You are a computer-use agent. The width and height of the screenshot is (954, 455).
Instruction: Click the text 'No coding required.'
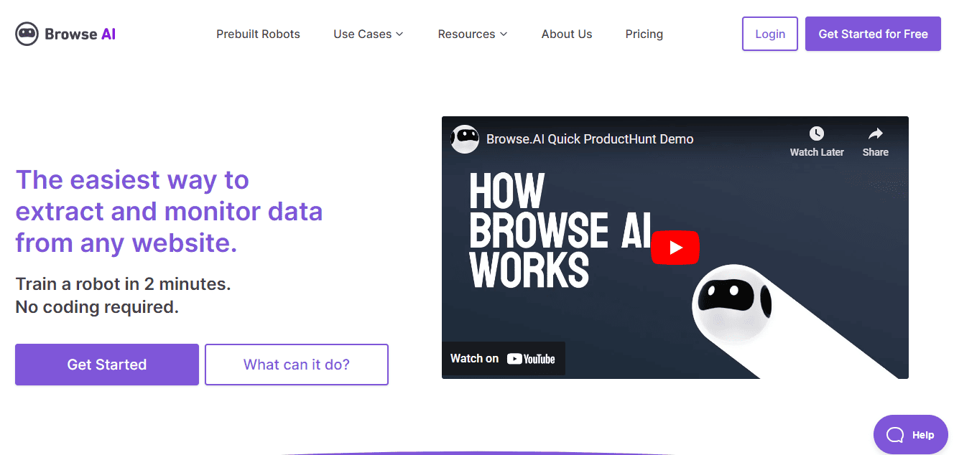(97, 307)
